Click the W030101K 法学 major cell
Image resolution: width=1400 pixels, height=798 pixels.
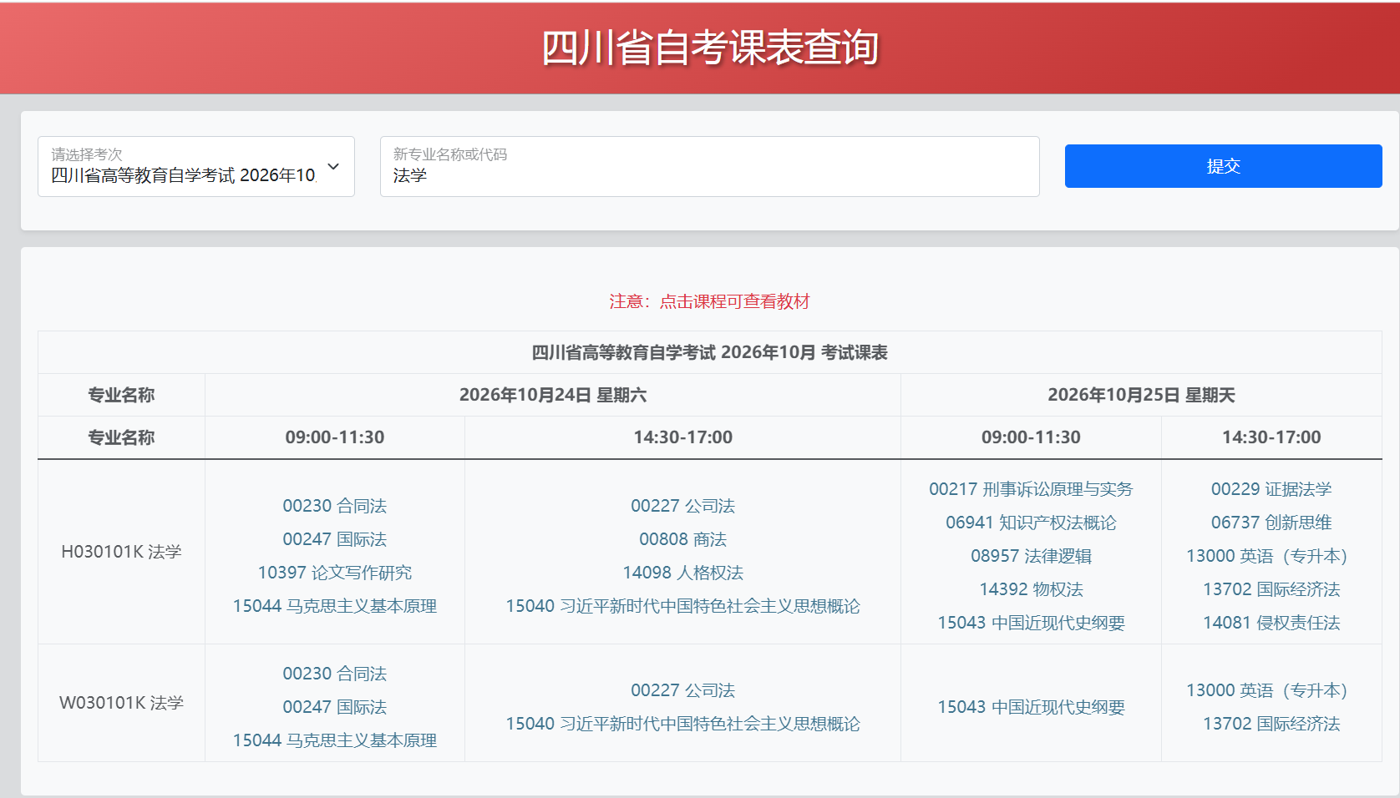[x=121, y=703]
